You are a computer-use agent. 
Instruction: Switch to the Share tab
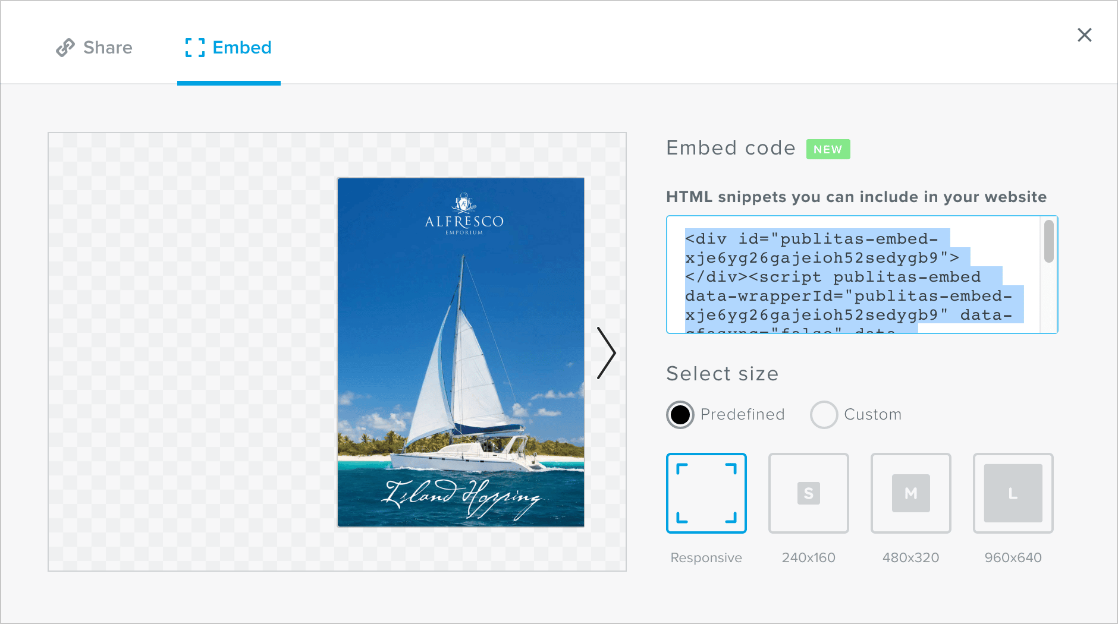[107, 48]
